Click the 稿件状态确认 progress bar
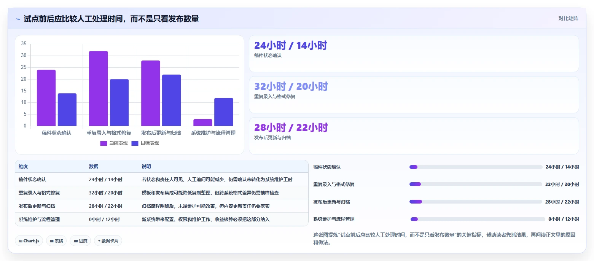Viewport: 594px width, 261px height. [x=476, y=167]
